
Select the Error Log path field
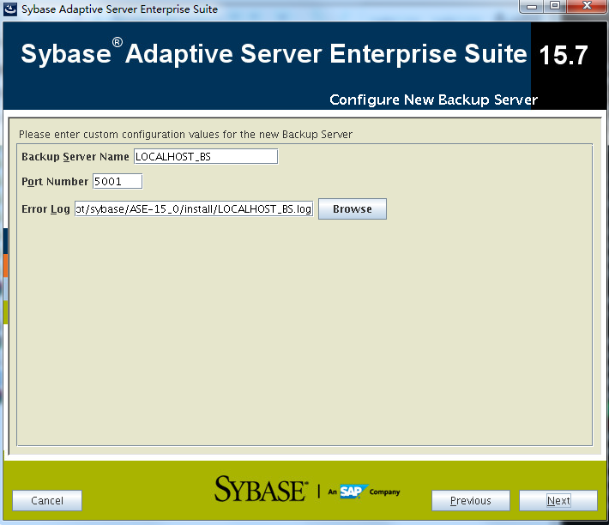(194, 209)
